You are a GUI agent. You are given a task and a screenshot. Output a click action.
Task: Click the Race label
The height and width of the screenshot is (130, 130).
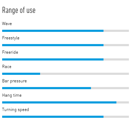[7, 67]
